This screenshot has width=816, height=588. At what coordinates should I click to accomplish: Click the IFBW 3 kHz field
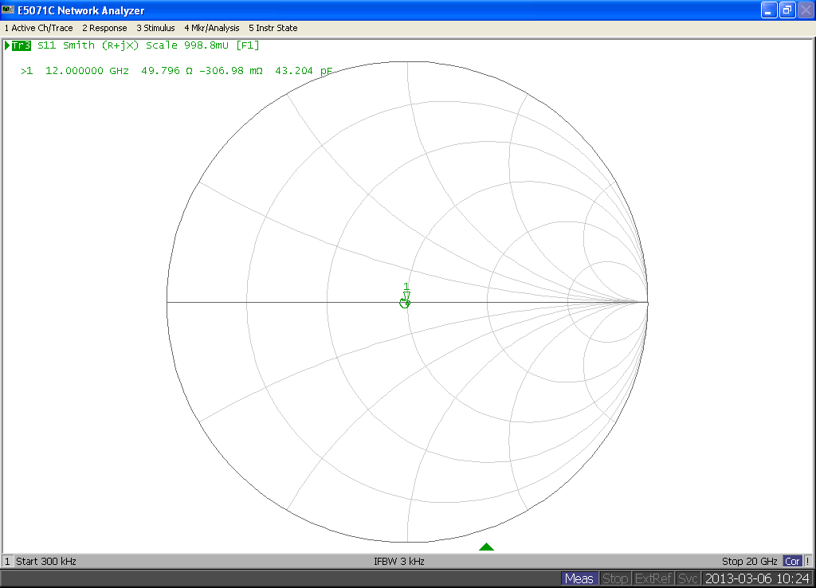(x=399, y=562)
